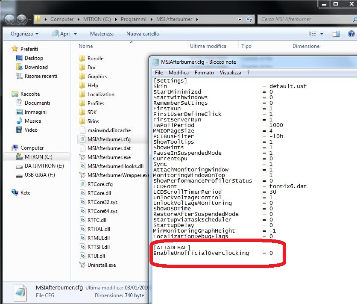The height and width of the screenshot is (304, 357).
Task: Sort by the Tipo column header
Action: tap(246, 46)
